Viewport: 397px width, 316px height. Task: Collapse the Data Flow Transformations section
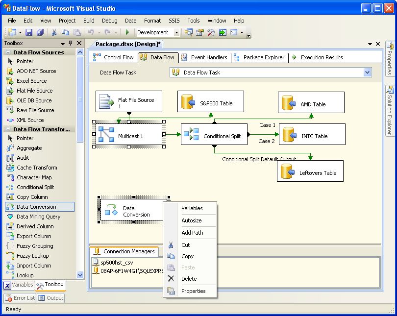point(7,129)
